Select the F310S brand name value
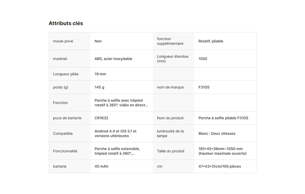The height and width of the screenshot is (194, 305). pos(204,87)
